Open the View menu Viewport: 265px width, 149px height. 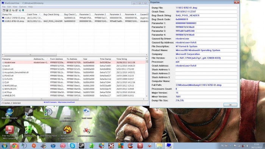coord(15,7)
